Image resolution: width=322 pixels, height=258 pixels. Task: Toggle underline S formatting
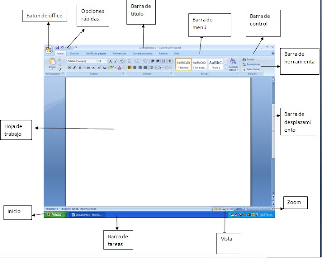tap(80, 68)
